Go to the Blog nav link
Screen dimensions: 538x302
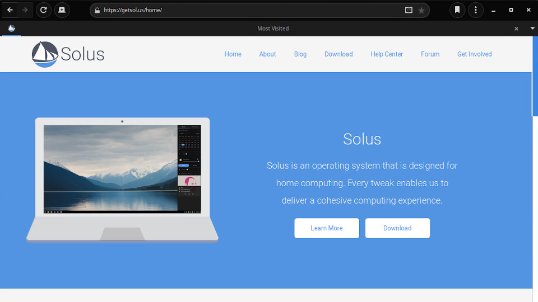(300, 54)
